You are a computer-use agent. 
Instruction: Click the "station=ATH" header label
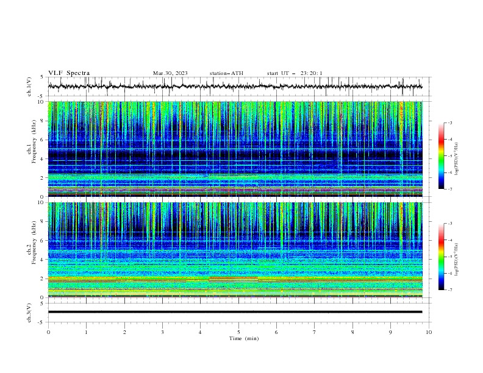click(x=226, y=73)
